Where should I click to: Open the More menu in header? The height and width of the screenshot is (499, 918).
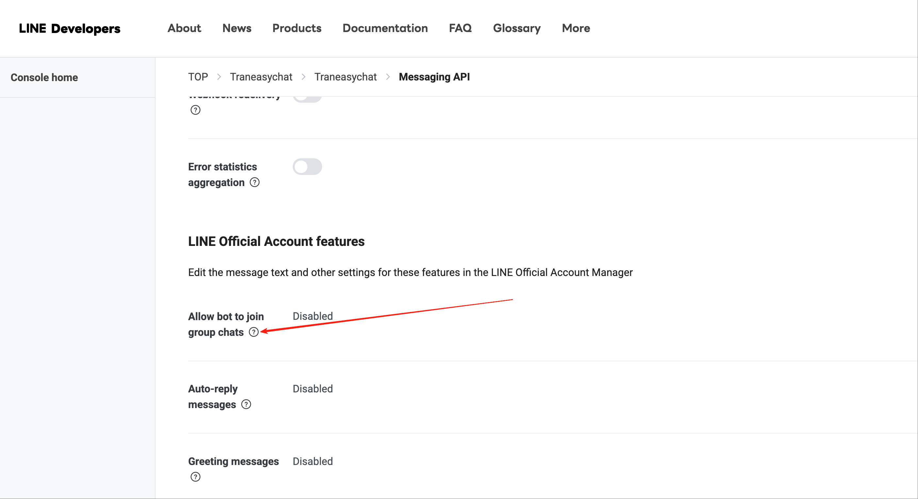click(x=576, y=28)
